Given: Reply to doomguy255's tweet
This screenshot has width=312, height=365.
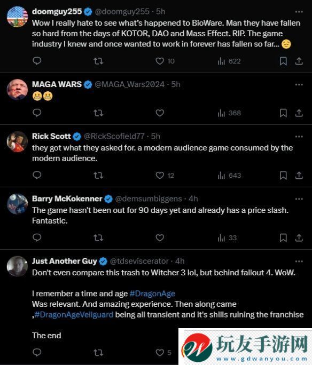Looking at the screenshot, I should click(37, 61).
